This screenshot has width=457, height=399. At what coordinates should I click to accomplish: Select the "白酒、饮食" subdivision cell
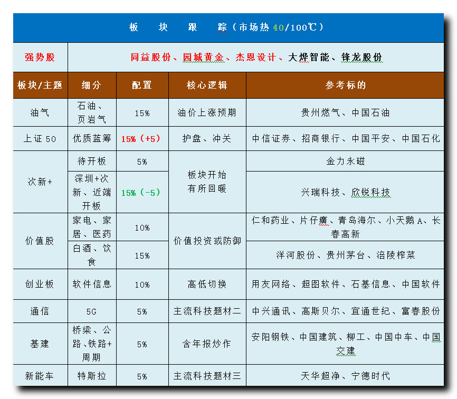click(x=92, y=255)
